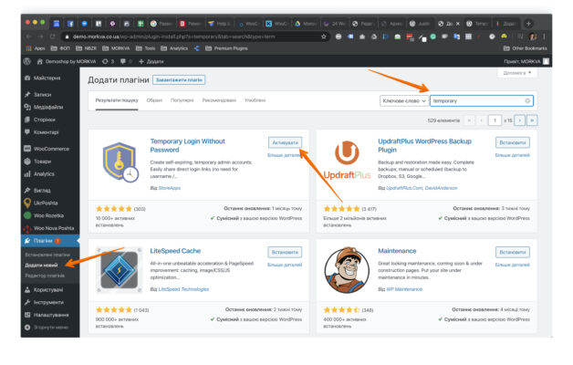Screen dimensions: 573x365
Task: Click the Додати new content button
Action: coord(151,61)
